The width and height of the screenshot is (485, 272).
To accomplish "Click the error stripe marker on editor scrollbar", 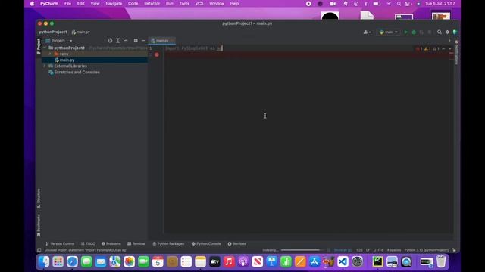I will [x=452, y=53].
